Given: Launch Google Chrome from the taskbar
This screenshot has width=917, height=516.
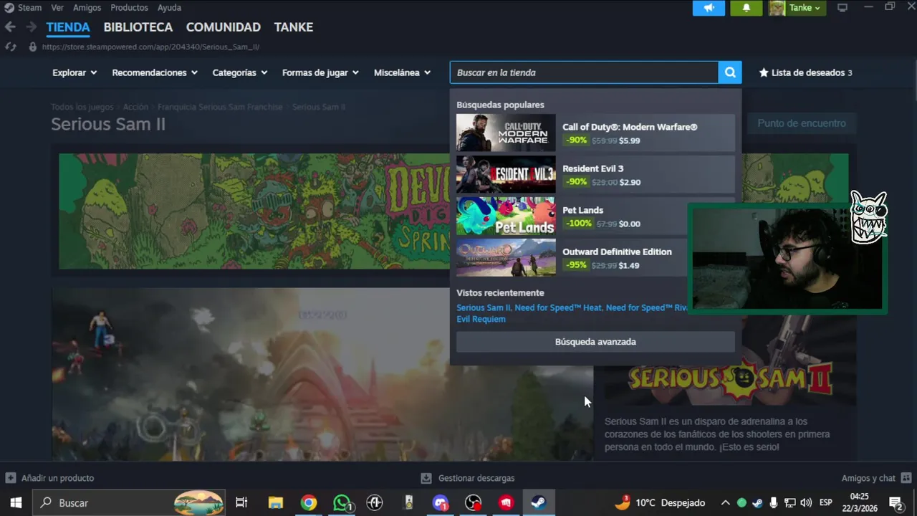Looking at the screenshot, I should [309, 502].
